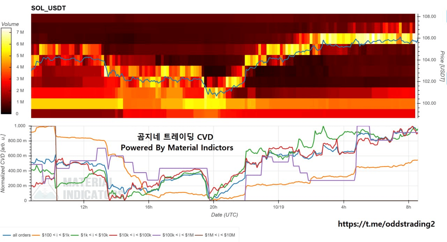Click the 8h time axis tick
The width and height of the screenshot is (447, 242).
tap(409, 207)
